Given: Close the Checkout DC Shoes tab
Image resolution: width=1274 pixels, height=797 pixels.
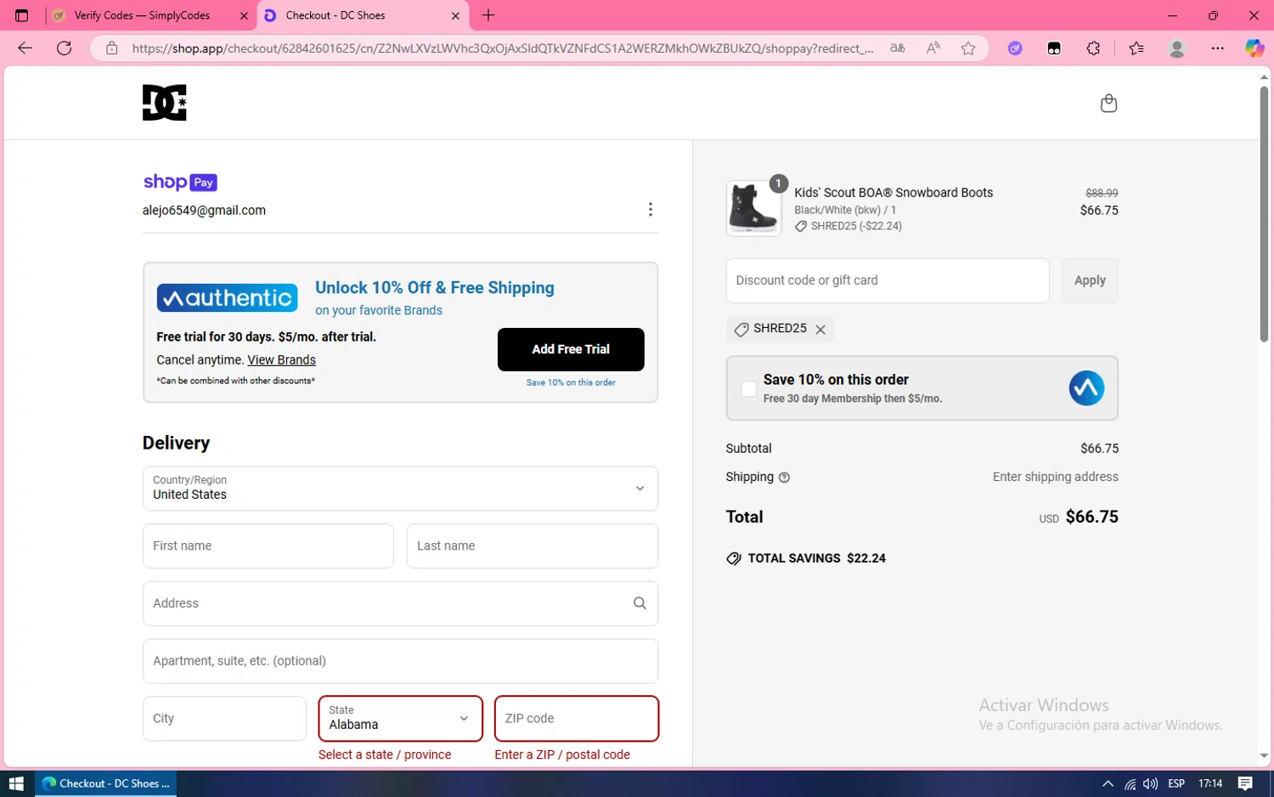Looking at the screenshot, I should (455, 15).
